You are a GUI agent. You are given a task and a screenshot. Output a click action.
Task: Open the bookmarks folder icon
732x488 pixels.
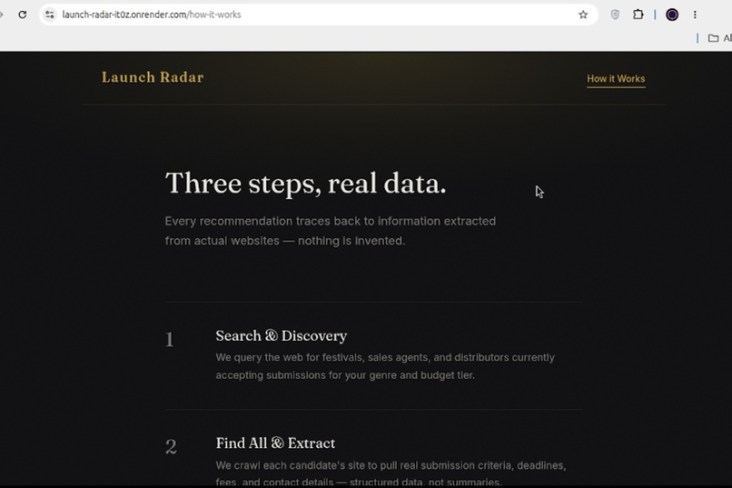click(x=713, y=38)
